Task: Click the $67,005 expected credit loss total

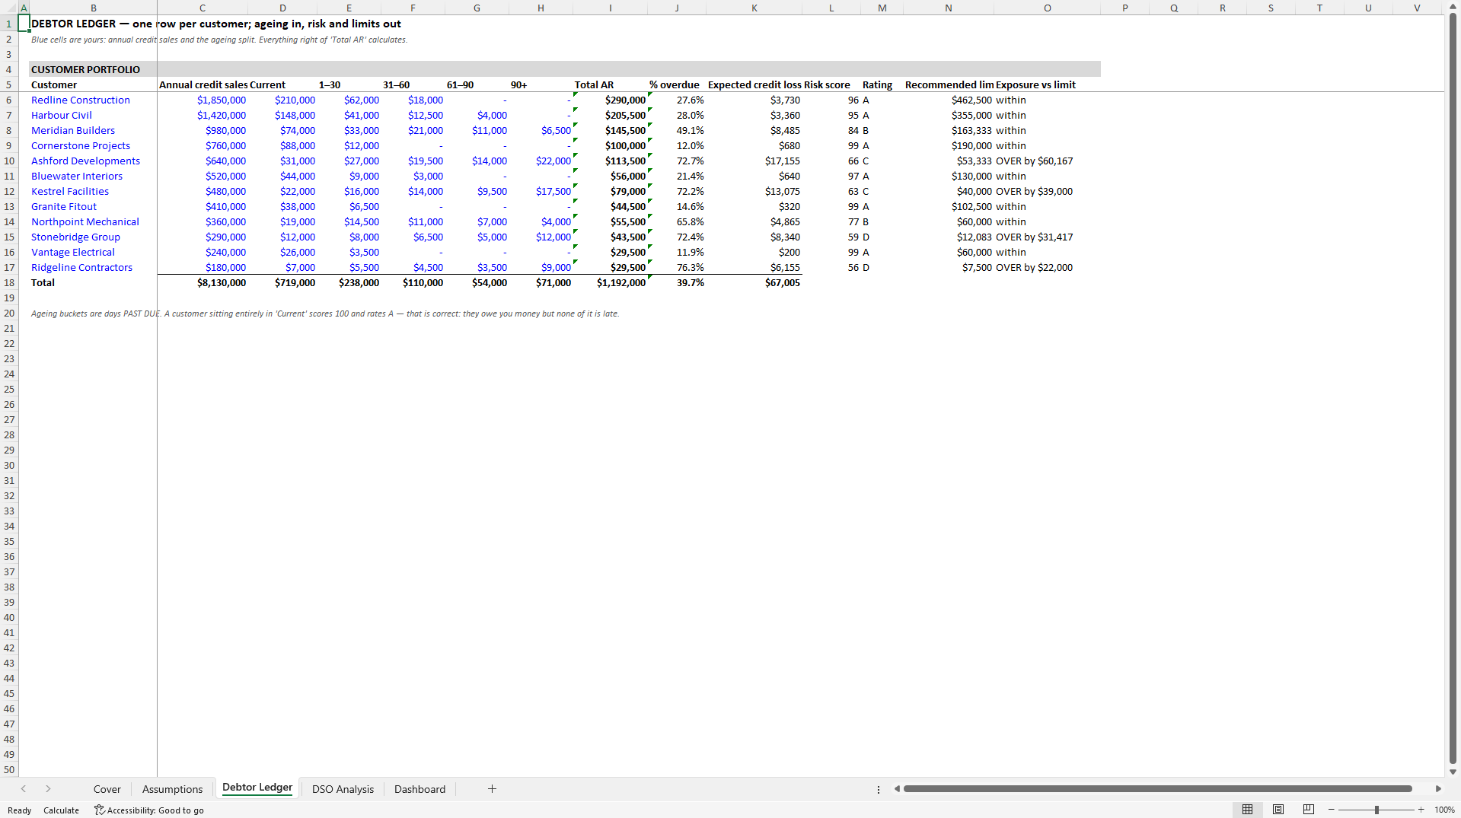Action: coord(754,282)
